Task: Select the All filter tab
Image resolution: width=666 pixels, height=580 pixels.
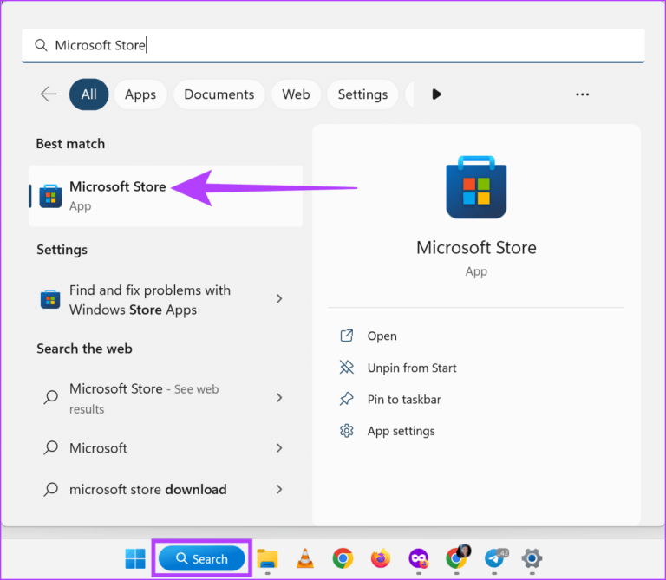Action: [88, 94]
